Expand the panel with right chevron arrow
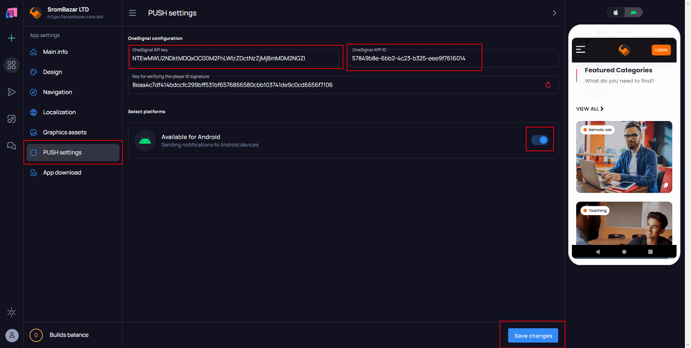 coord(554,13)
